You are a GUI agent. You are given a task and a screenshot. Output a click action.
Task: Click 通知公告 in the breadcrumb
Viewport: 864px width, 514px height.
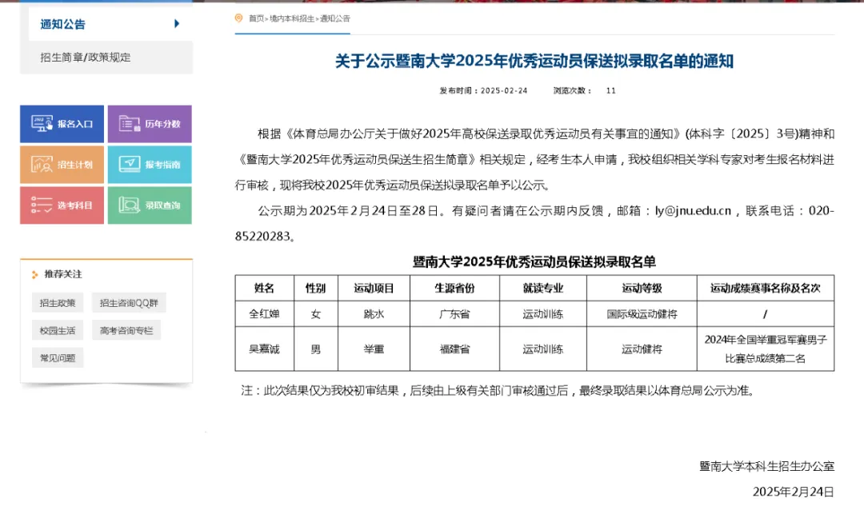335,18
